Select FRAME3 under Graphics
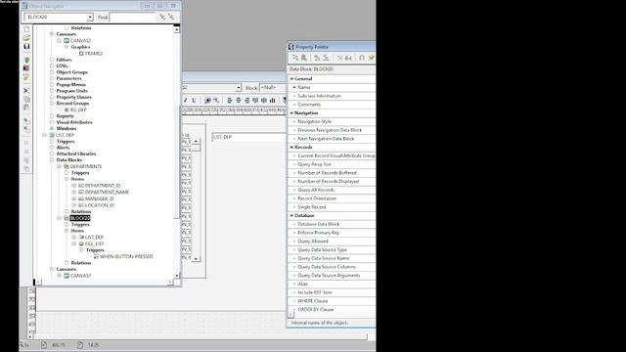Viewport: 626px width, 352px height. 94,54
